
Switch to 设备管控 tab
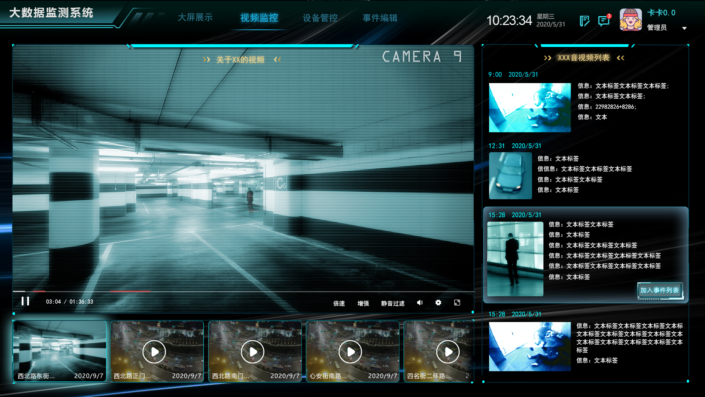(x=320, y=18)
